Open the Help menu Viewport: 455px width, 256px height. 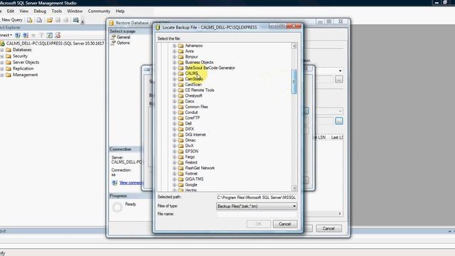pyautogui.click(x=120, y=11)
